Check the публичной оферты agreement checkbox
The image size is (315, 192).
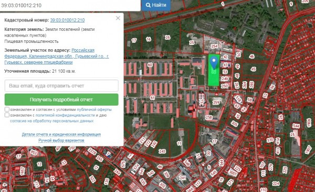7,109
